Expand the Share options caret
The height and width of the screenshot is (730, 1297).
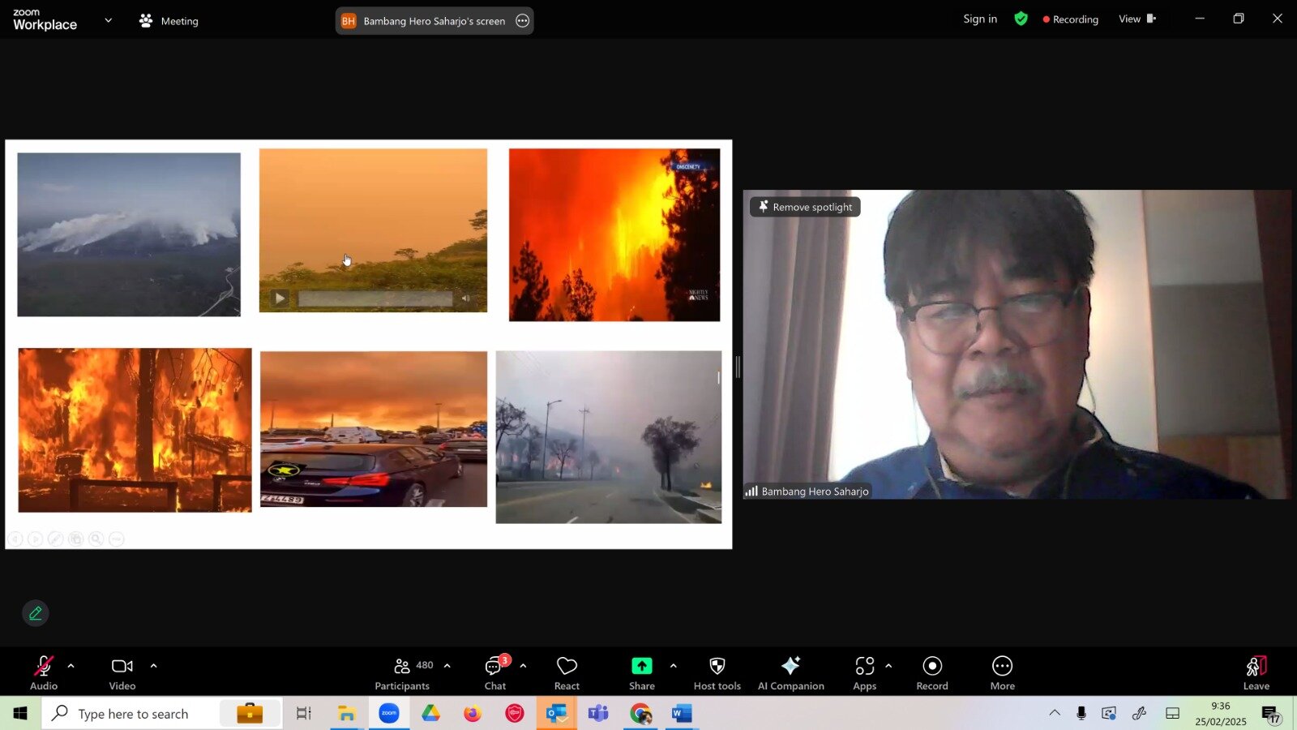(x=673, y=666)
